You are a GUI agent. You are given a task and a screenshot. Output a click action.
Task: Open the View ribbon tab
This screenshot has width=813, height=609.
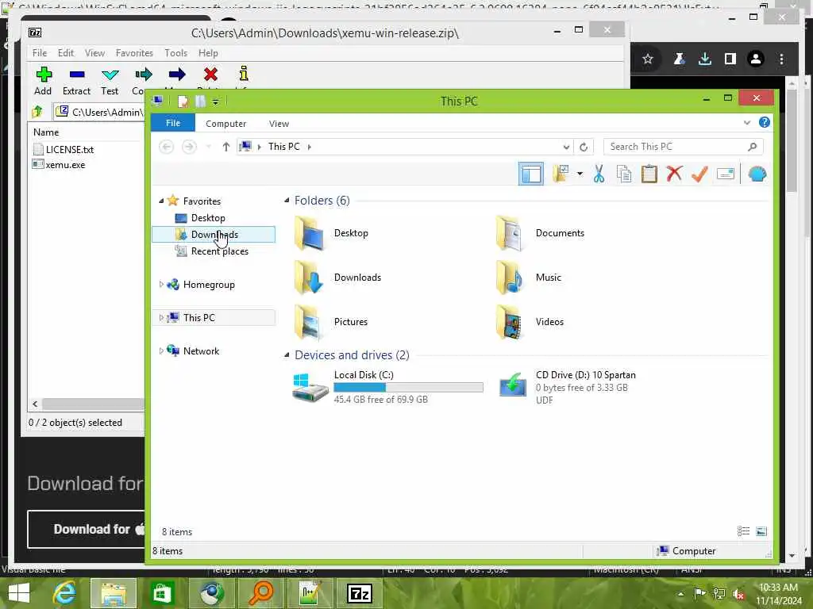pos(279,124)
